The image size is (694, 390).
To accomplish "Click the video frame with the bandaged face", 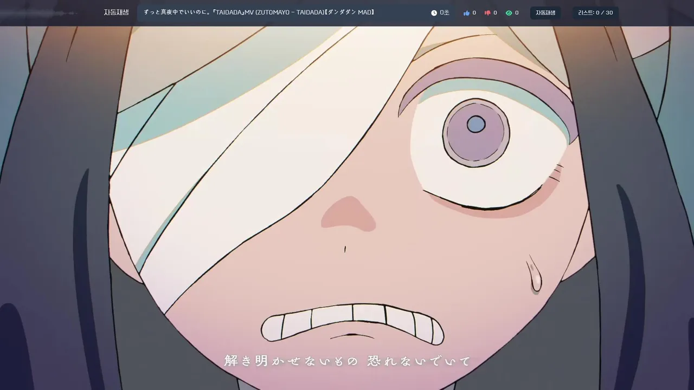I will pos(347,208).
